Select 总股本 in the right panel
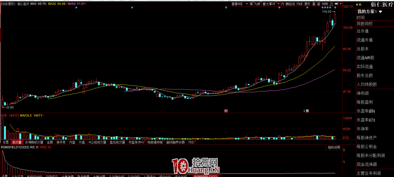Viewport: 394px width, 177px height. (x=362, y=49)
